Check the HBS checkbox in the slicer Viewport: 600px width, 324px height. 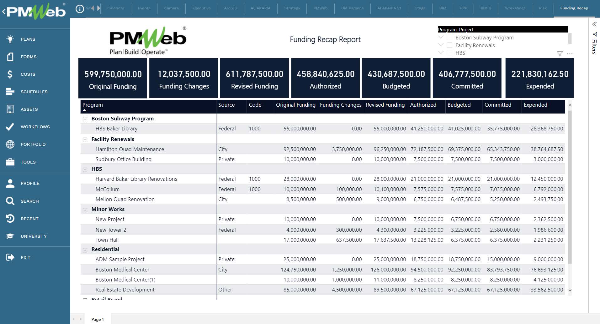point(449,53)
